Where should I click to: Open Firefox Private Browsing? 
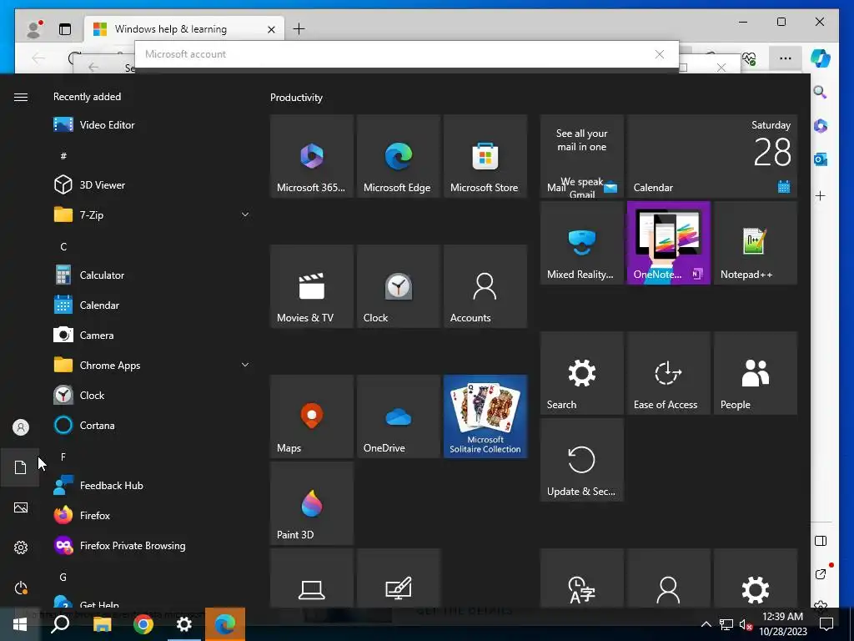(152, 545)
